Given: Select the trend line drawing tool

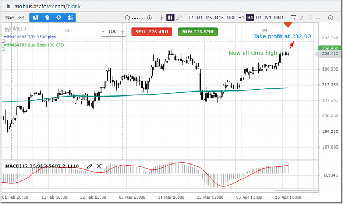Looking at the screenshot, I should tap(302, 18).
